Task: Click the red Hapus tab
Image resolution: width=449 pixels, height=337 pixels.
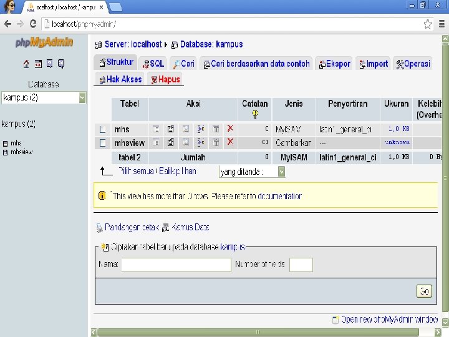Action: pos(165,79)
